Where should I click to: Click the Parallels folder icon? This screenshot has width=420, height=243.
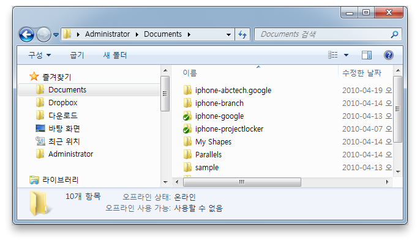[187, 154]
